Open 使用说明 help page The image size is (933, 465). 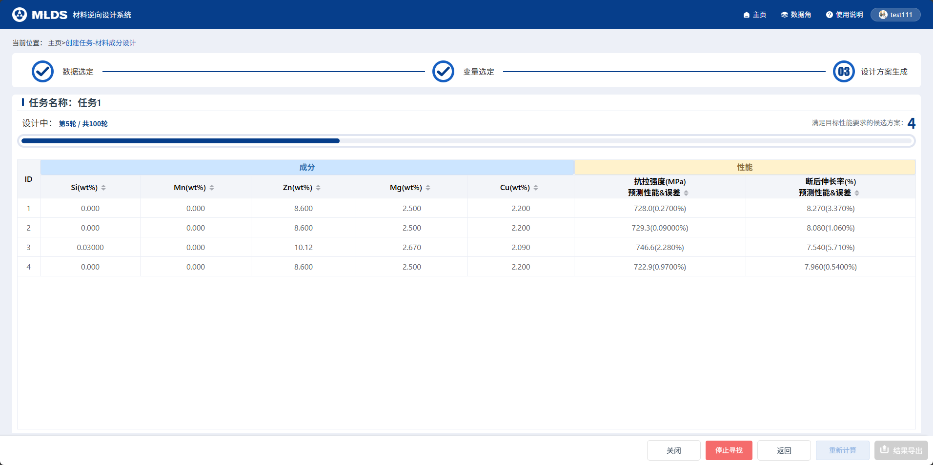[844, 15]
